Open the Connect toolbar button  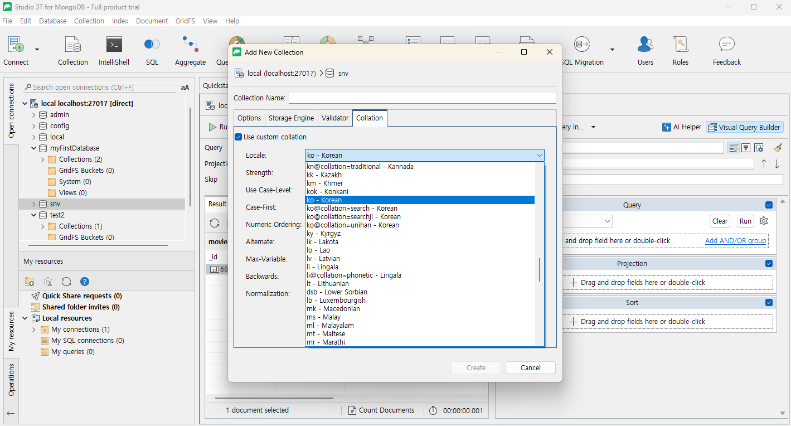16,51
